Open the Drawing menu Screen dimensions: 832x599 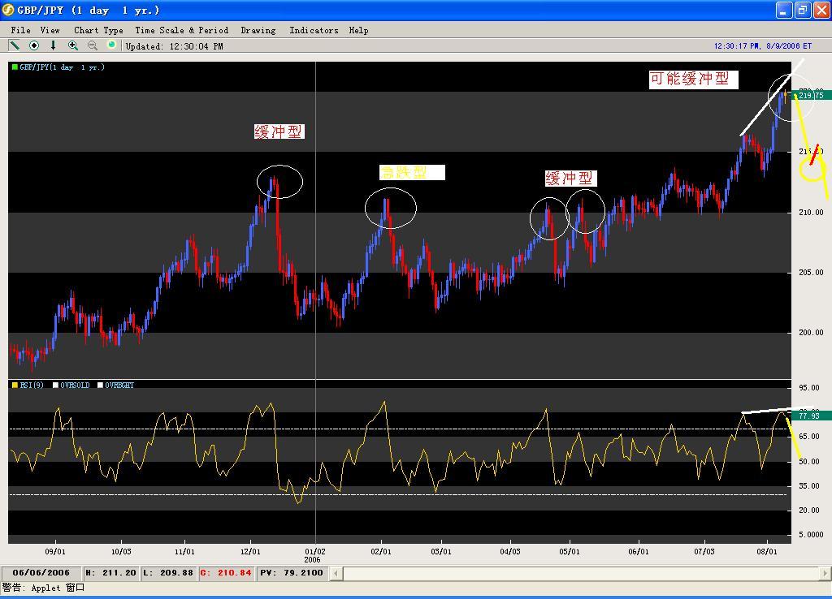pyautogui.click(x=258, y=30)
